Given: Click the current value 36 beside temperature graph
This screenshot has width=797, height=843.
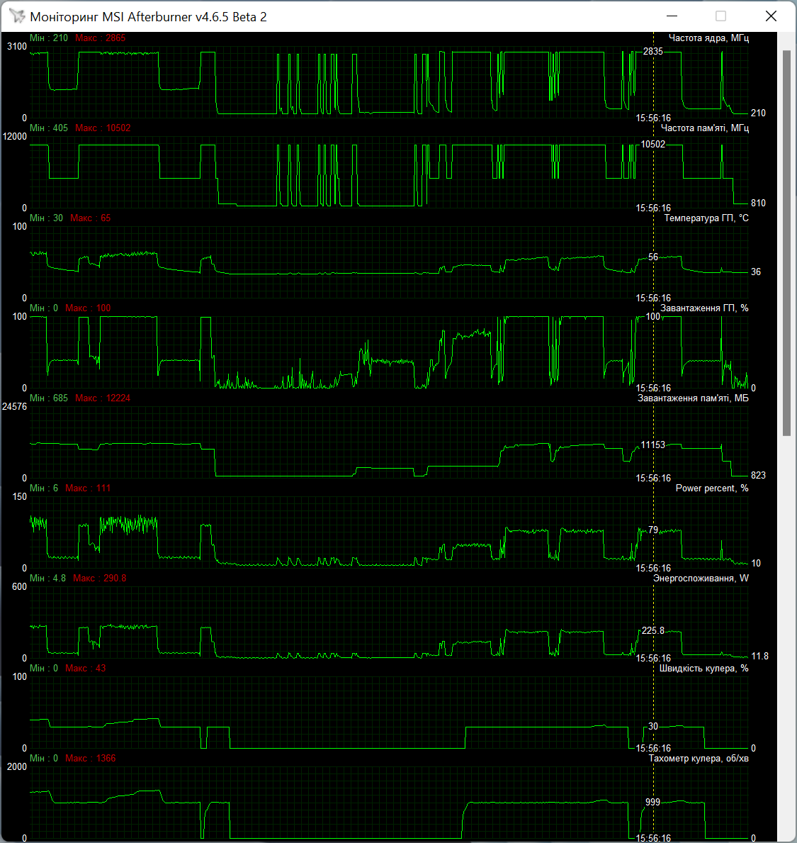Looking at the screenshot, I should (756, 272).
